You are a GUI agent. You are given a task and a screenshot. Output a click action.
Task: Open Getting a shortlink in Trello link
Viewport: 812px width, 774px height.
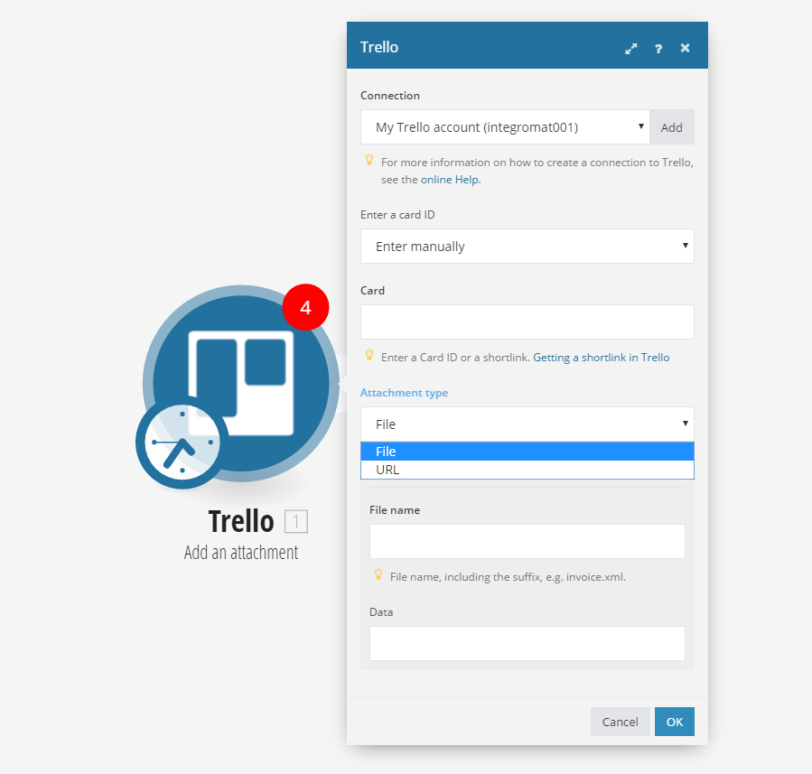pos(602,358)
